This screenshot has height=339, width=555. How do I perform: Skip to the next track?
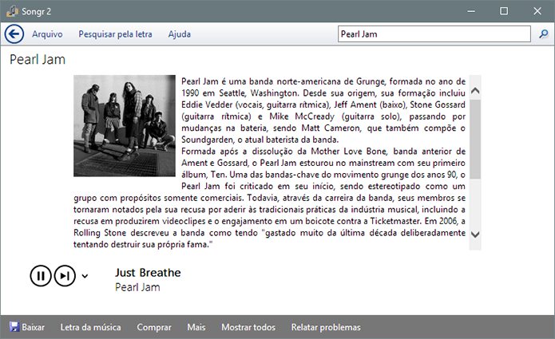pyautogui.click(x=65, y=276)
